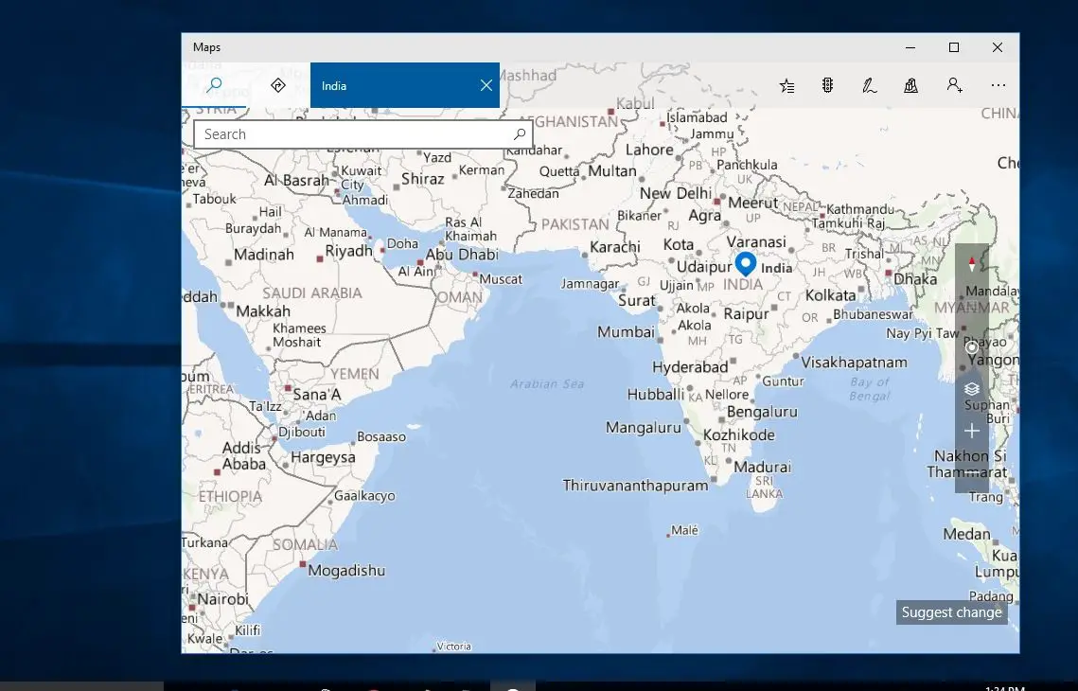Open the 3D Cities icon
Screen dimensions: 1078x691
pyautogui.click(x=910, y=85)
